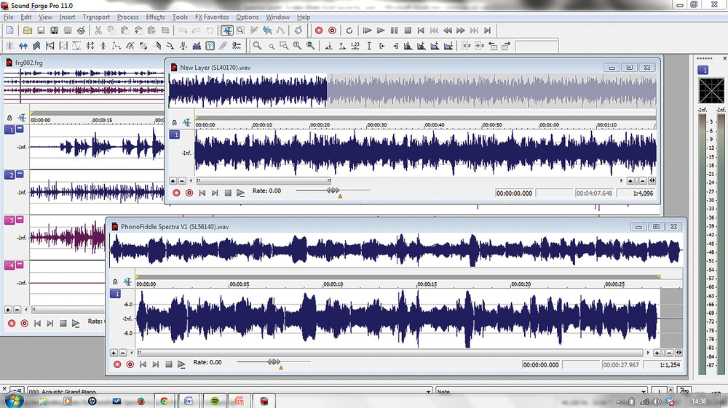Open Google Chrome from the taskbar
The width and height of the screenshot is (728, 408).
pos(164,401)
